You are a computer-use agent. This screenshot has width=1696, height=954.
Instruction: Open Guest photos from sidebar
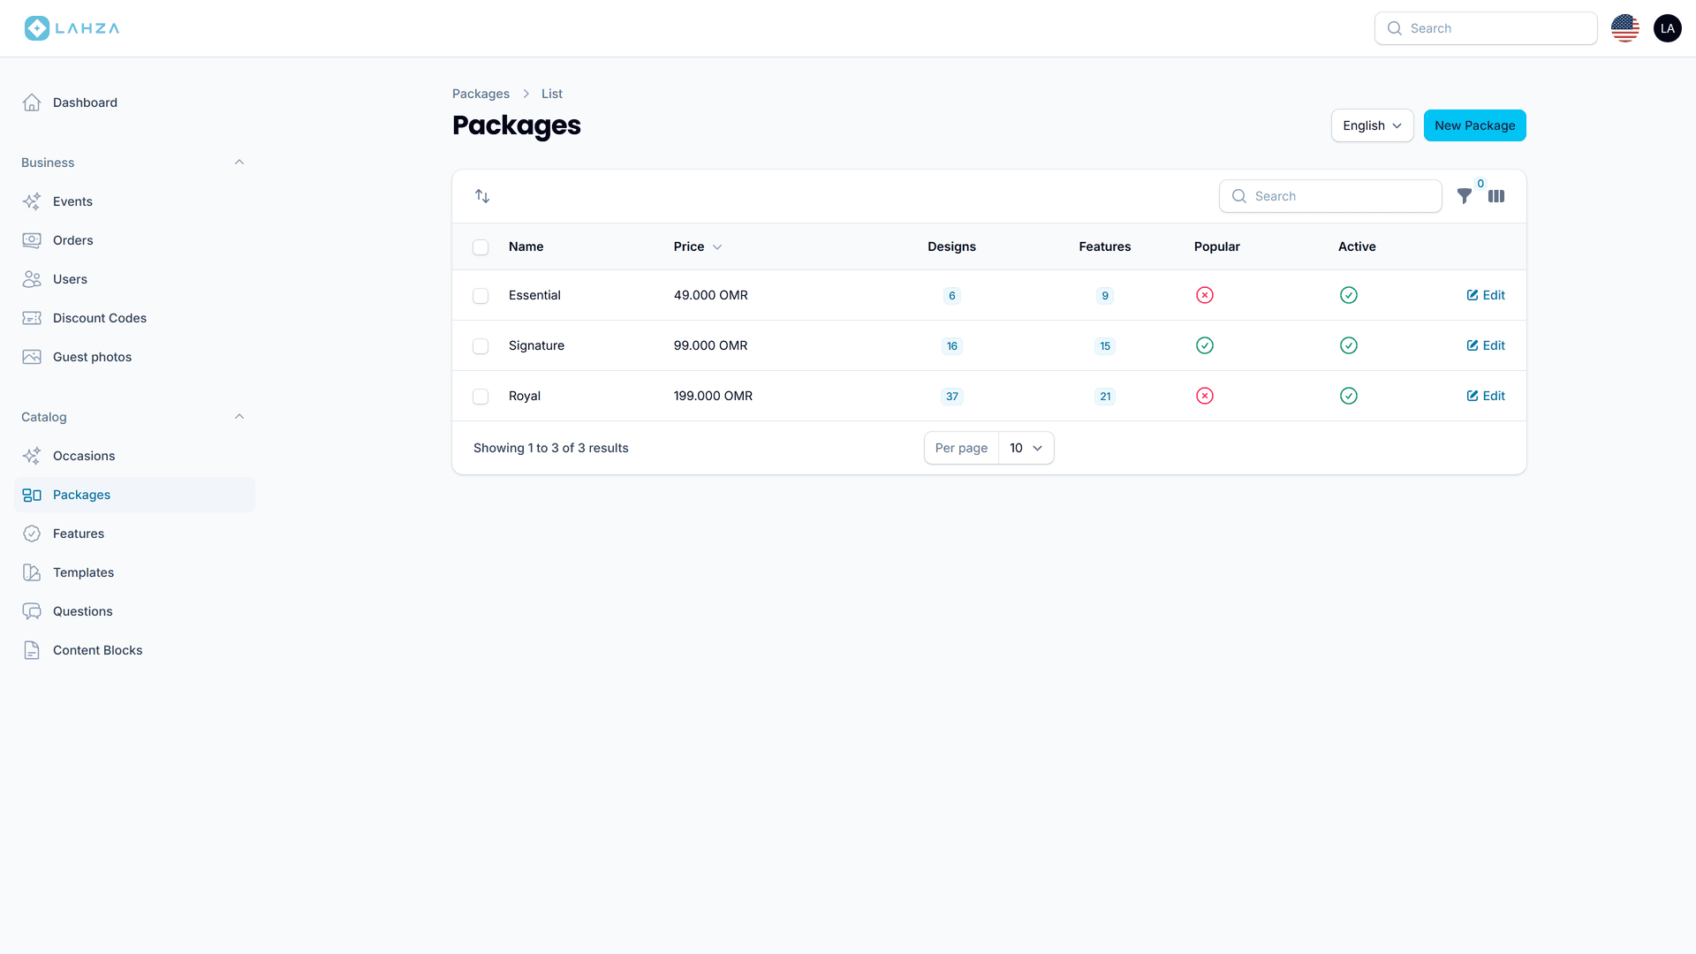[x=134, y=357]
